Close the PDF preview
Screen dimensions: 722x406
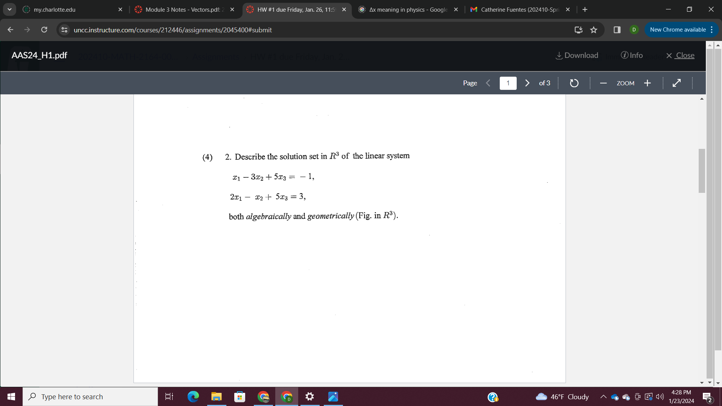tap(680, 55)
